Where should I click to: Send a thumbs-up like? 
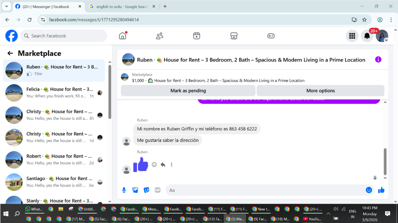tap(381, 190)
